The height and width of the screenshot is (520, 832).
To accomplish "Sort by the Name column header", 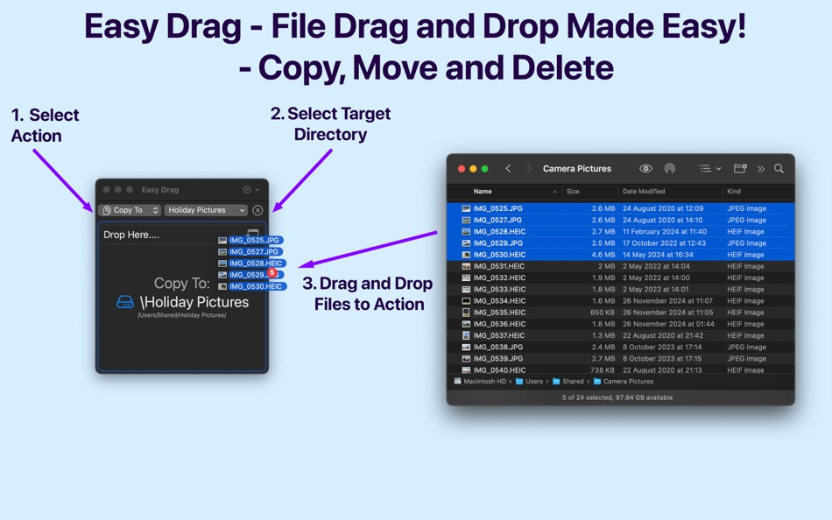I will [483, 191].
